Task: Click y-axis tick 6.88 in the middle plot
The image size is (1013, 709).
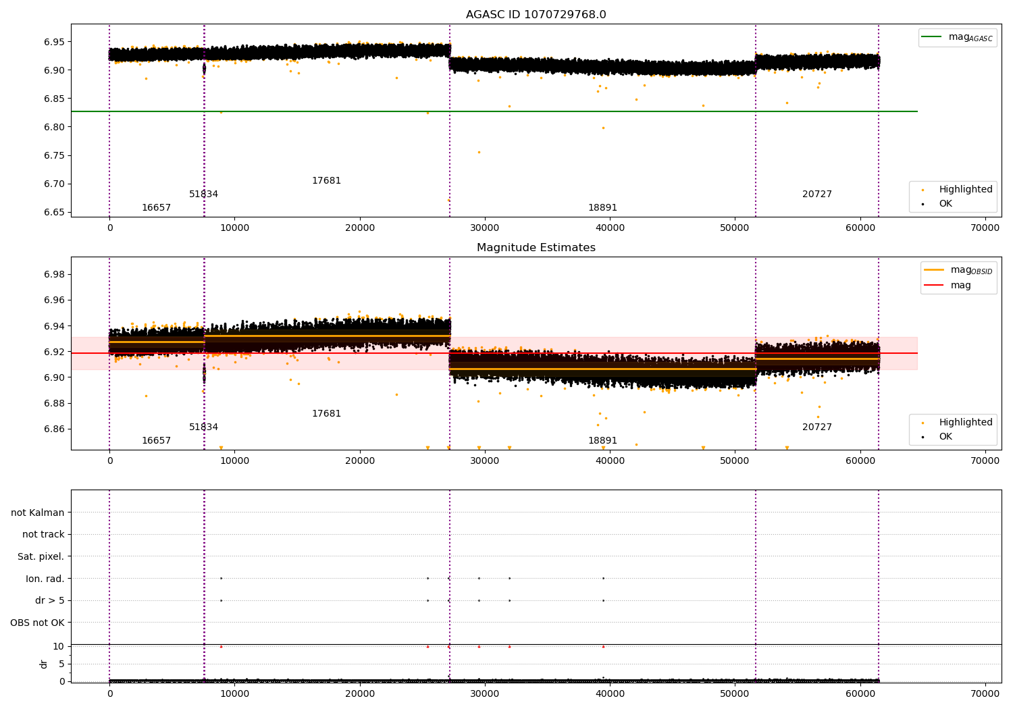Action: pos(54,403)
